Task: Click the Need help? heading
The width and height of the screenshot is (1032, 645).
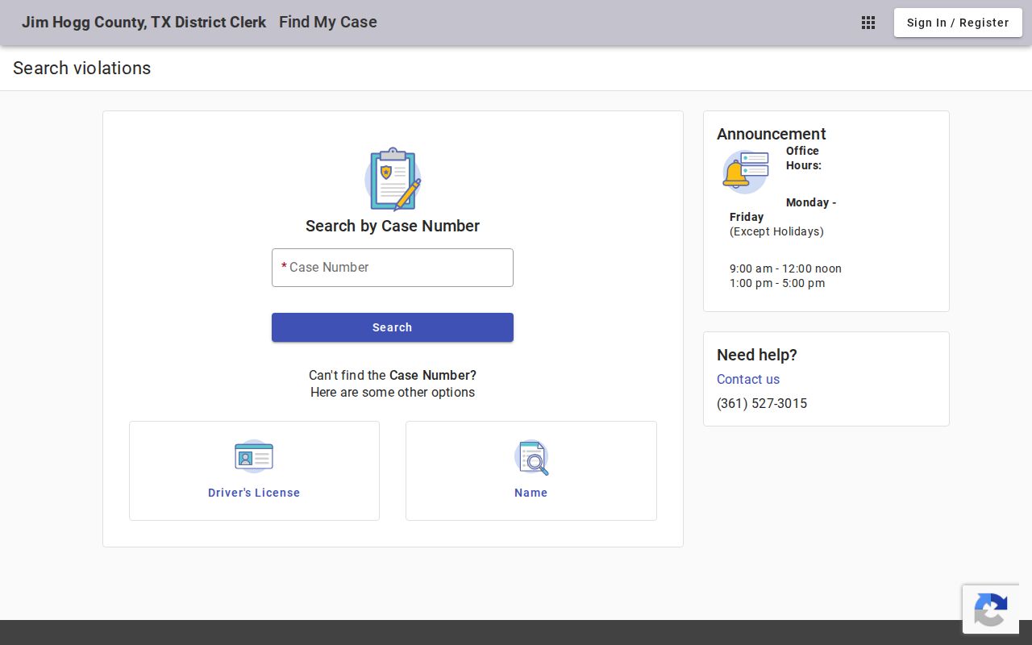Action: click(757, 355)
